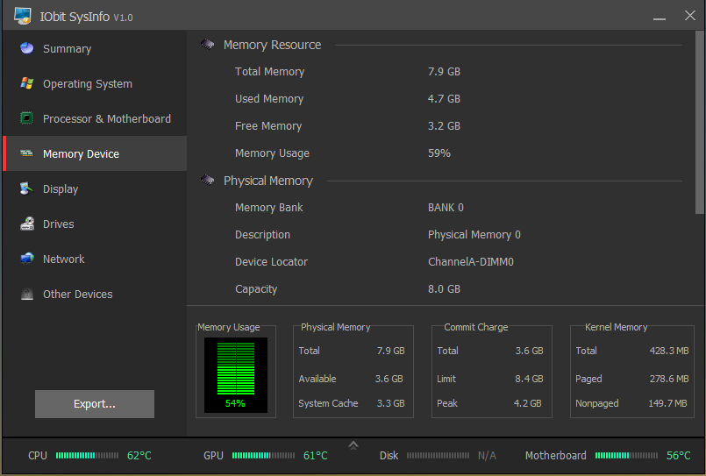Click the Commit Charge Limit 8.4 GB value
The image size is (706, 476).
(529, 379)
